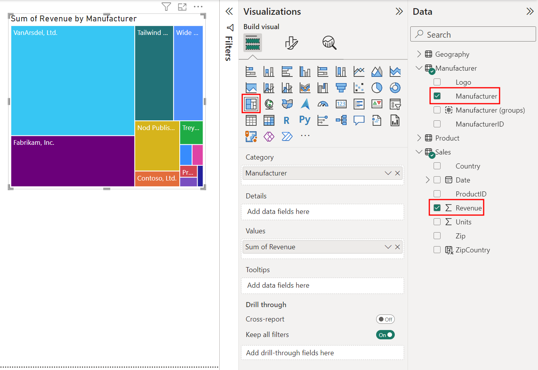Open the Manufacturer category field dropdown
This screenshot has width=538, height=370.
(x=388, y=173)
